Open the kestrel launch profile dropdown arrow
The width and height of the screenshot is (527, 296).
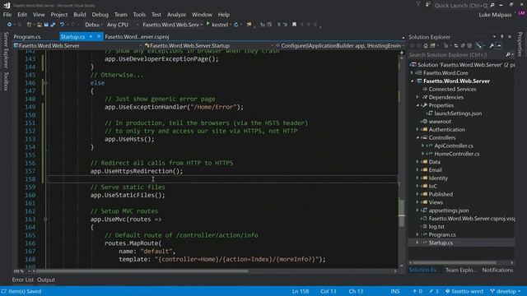(231, 25)
